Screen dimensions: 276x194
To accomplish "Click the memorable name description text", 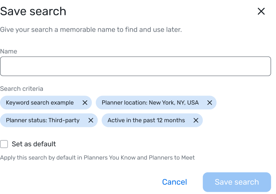I will click(x=91, y=29).
